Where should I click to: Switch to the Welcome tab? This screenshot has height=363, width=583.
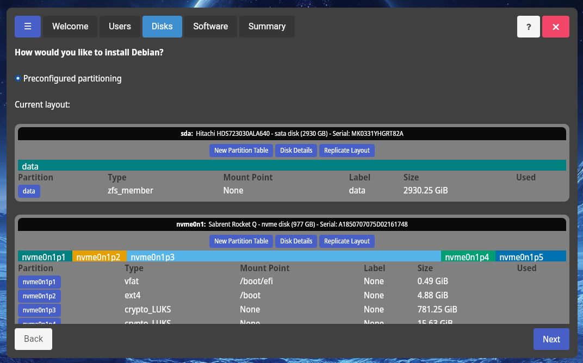click(70, 27)
